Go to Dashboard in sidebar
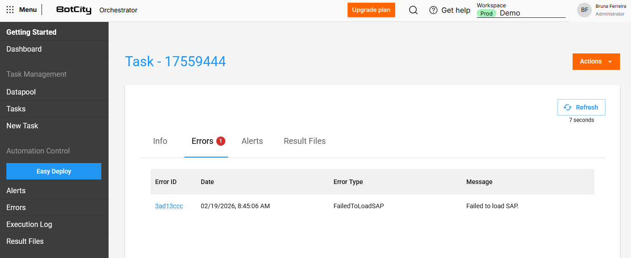The width and height of the screenshot is (631, 258). click(24, 49)
